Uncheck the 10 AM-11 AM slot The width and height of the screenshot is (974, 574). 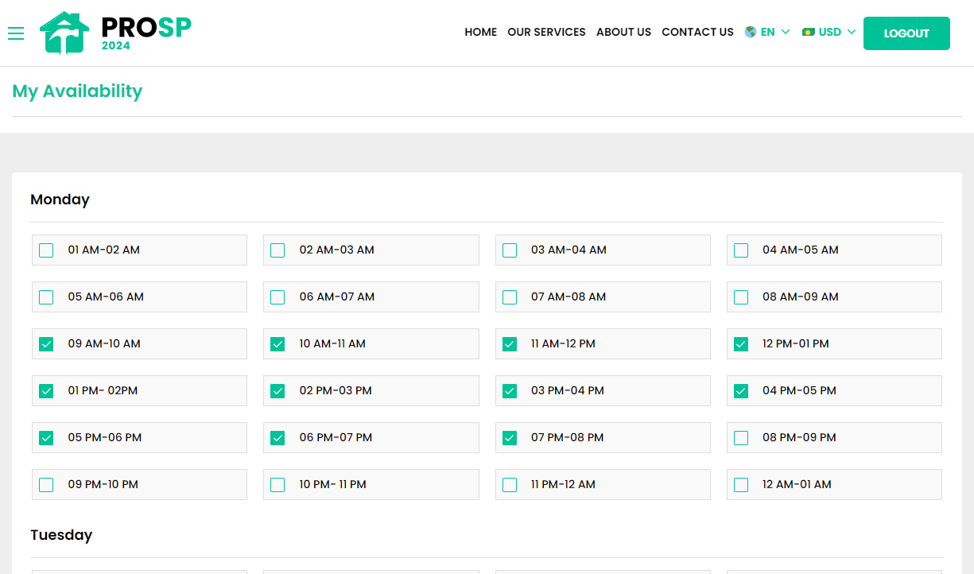[x=277, y=344]
